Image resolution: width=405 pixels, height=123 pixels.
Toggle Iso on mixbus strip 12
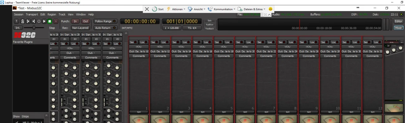(368, 42)
